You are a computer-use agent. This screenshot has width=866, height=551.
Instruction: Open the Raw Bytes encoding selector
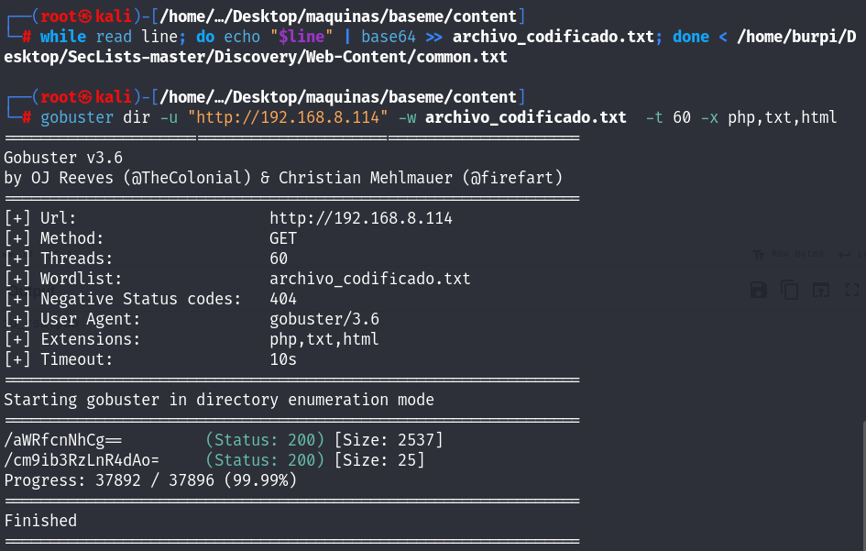796,254
